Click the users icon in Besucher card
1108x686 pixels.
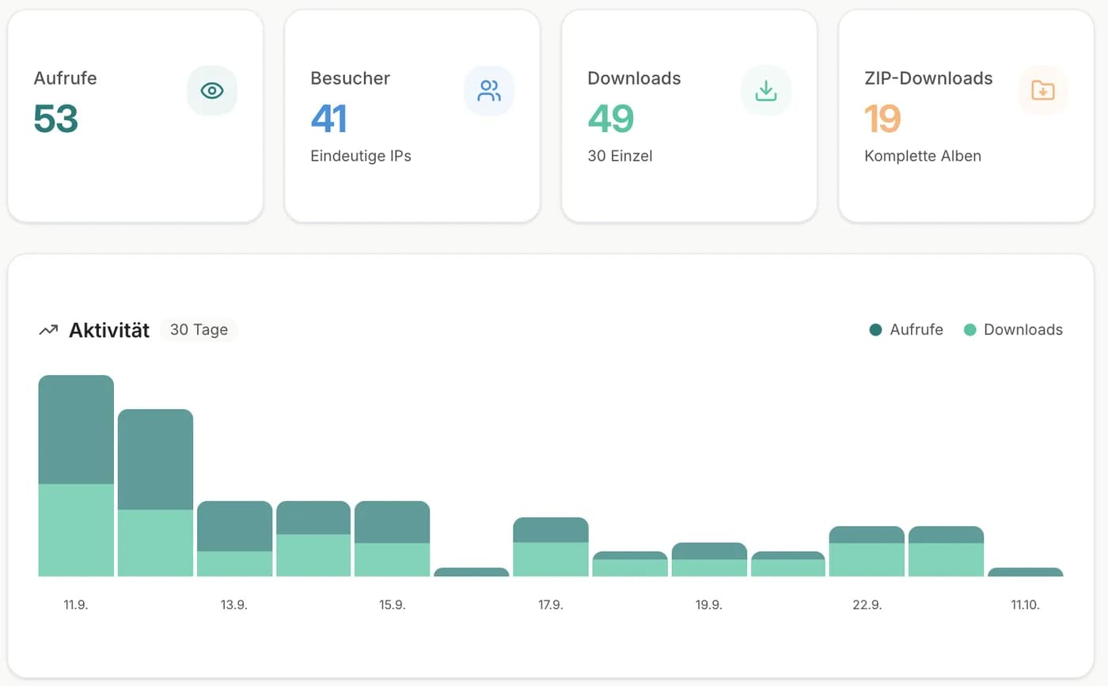(489, 91)
